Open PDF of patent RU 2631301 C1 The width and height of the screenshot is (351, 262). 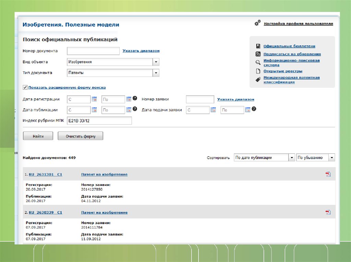click(328, 174)
